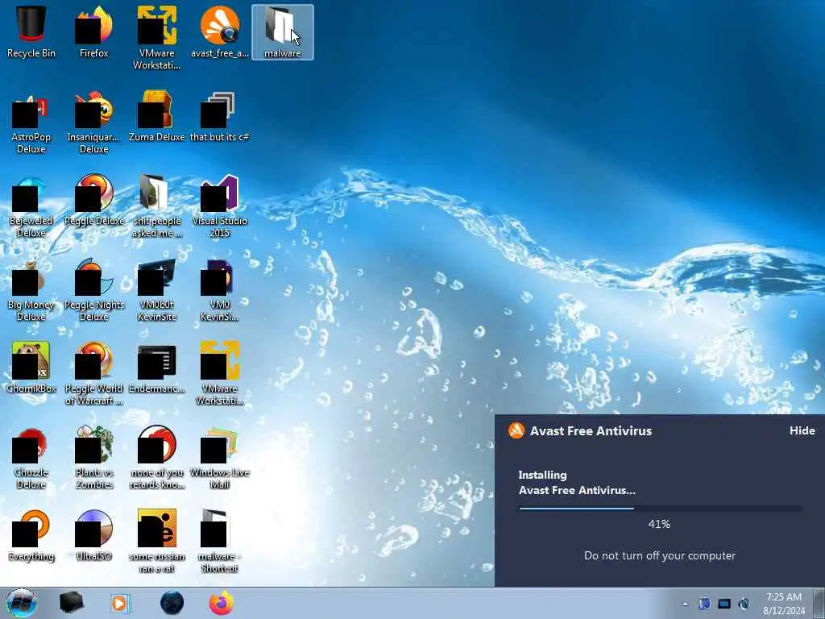
Task: Open the Windows Start menu orb
Action: pyautogui.click(x=22, y=603)
